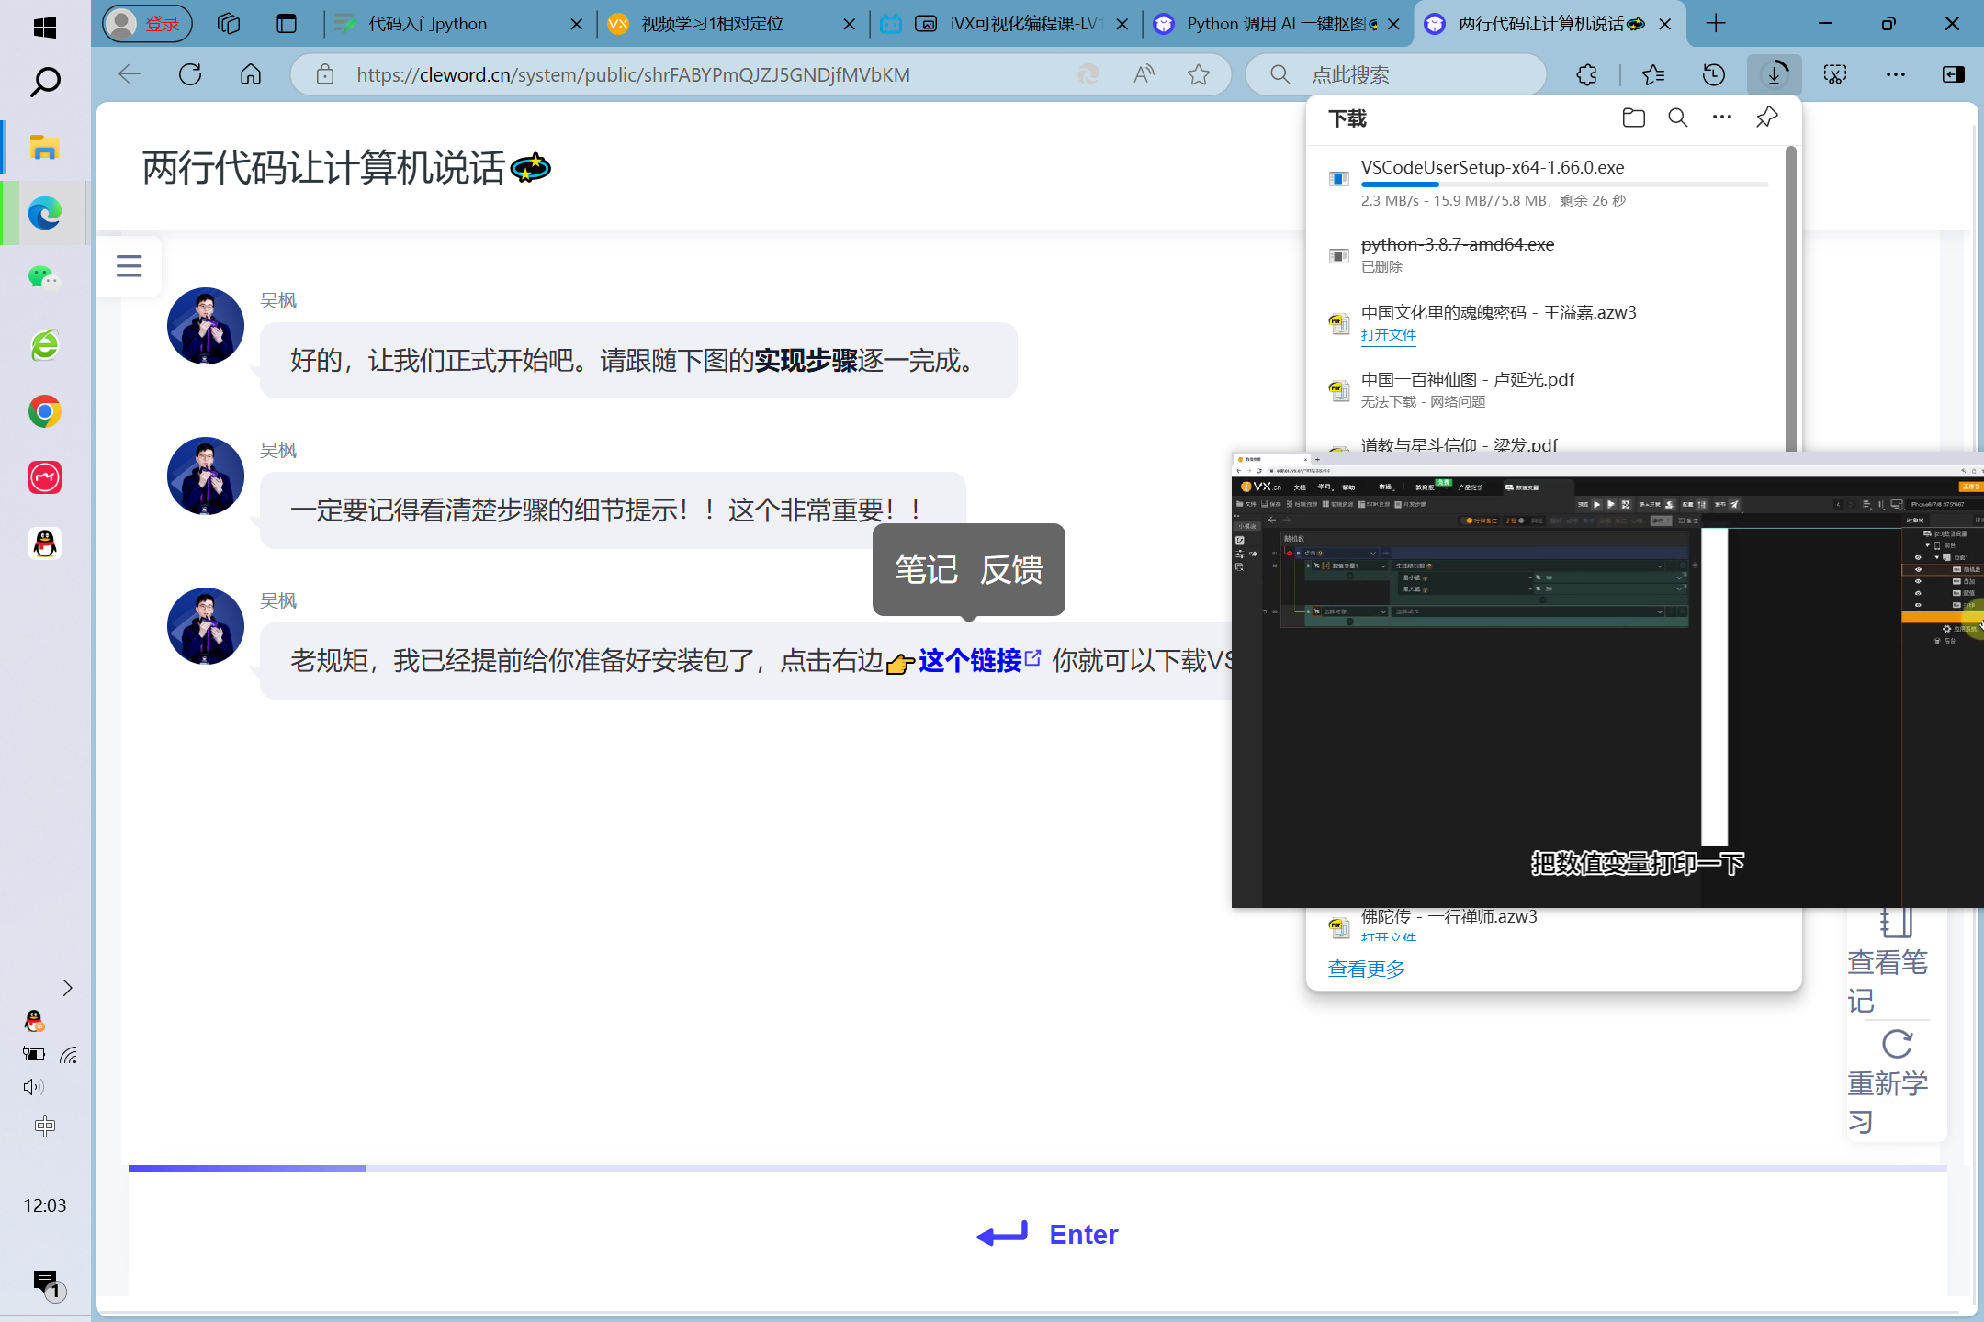Open browser settings and more menu
Screen dimensions: 1984x1322
pyautogui.click(x=1895, y=74)
